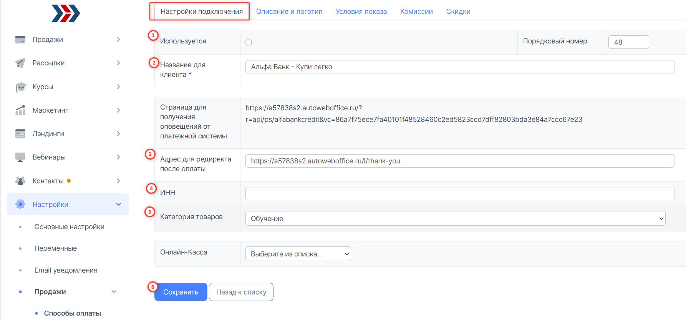Enable the Используется checkbox

click(x=249, y=42)
